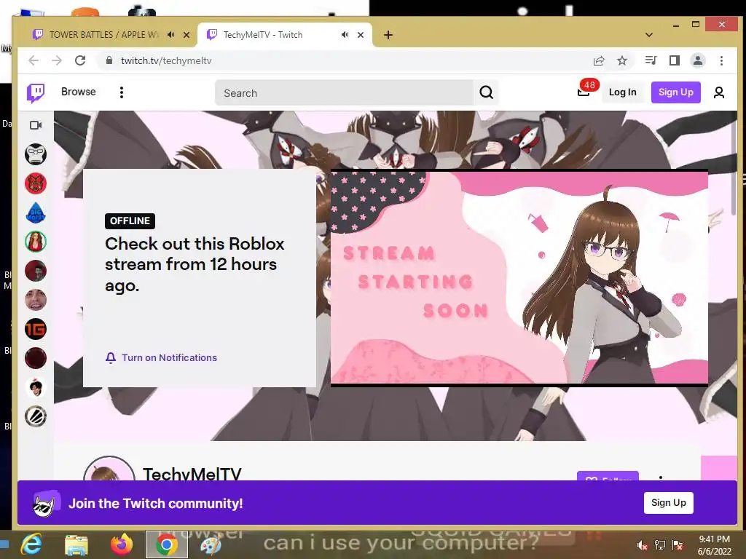
Task: Expand the tab search chevron
Action: pos(649,35)
